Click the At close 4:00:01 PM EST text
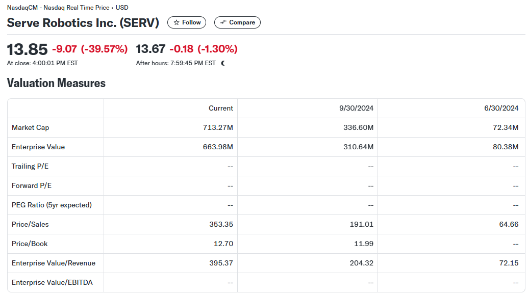The image size is (528, 295). [42, 63]
